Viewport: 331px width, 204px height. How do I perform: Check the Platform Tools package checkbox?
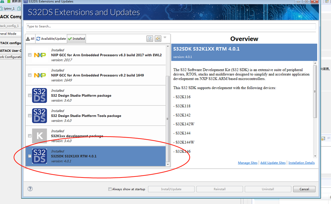coord(30,116)
